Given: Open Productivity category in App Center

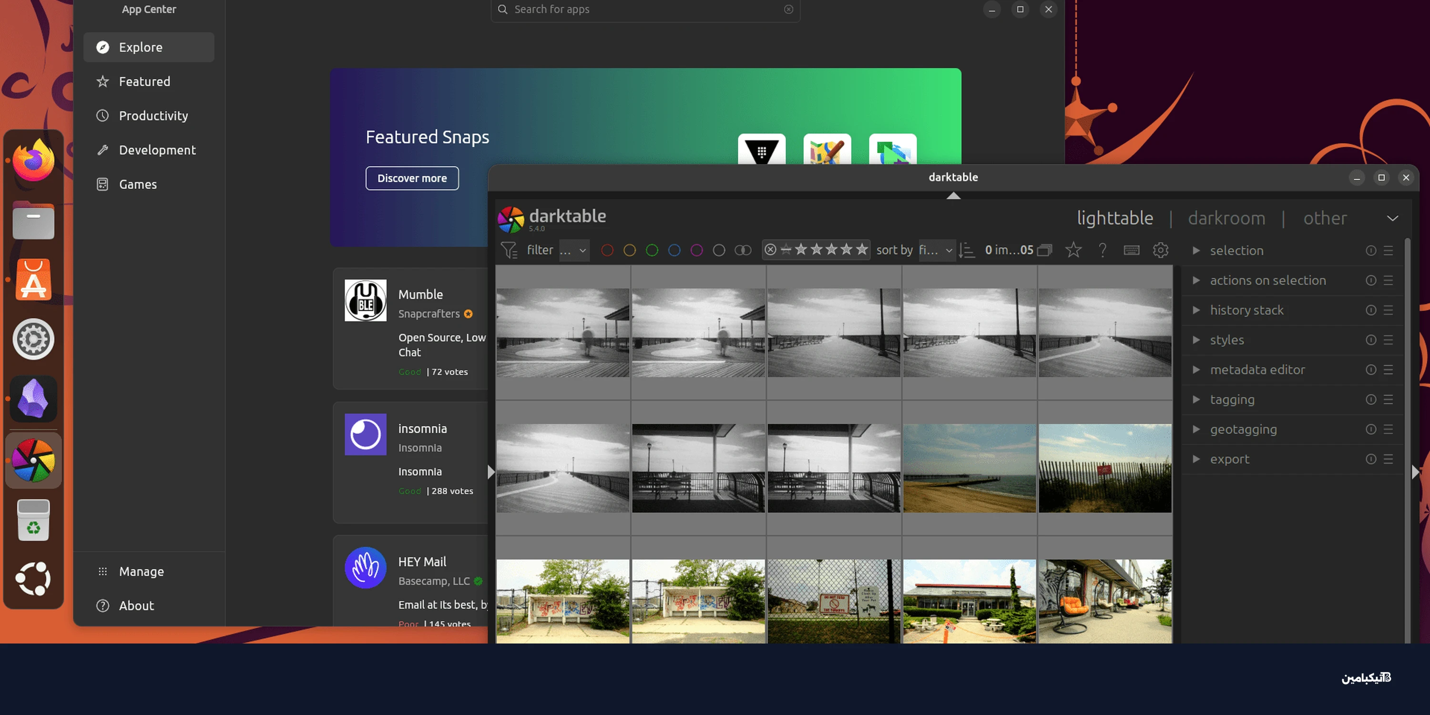Looking at the screenshot, I should 153,115.
